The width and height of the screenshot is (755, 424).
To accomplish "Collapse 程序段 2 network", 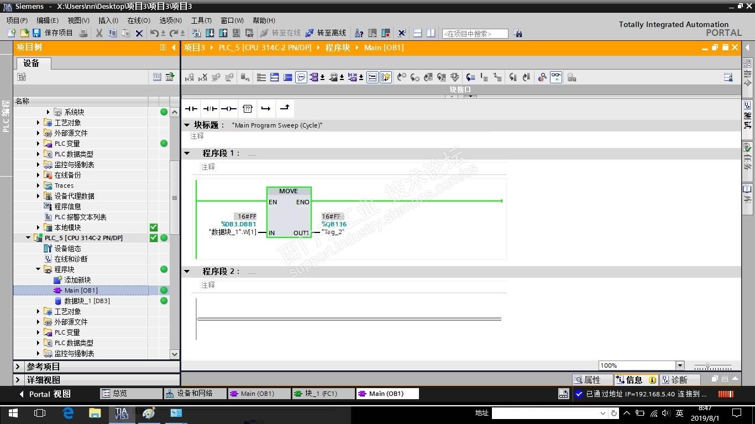I will coord(187,271).
